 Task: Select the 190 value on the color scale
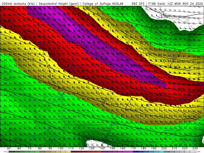coord(154,148)
